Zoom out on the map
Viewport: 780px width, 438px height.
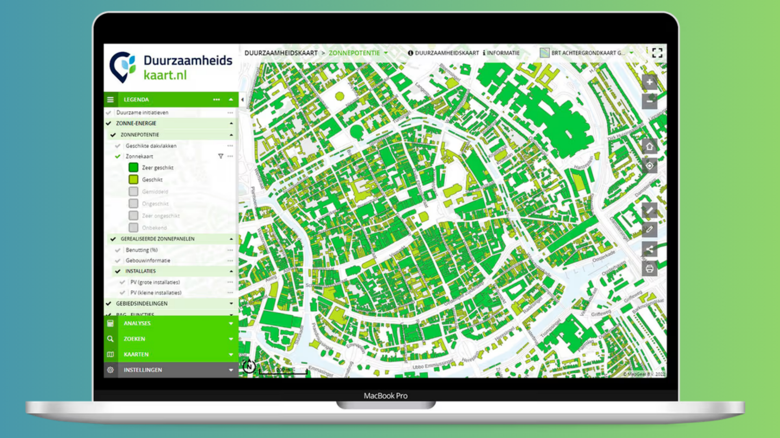click(x=649, y=101)
